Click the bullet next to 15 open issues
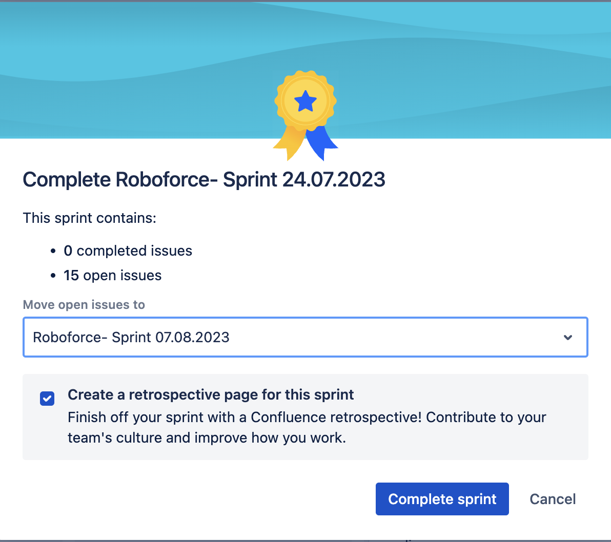This screenshot has height=542, width=611. (53, 275)
